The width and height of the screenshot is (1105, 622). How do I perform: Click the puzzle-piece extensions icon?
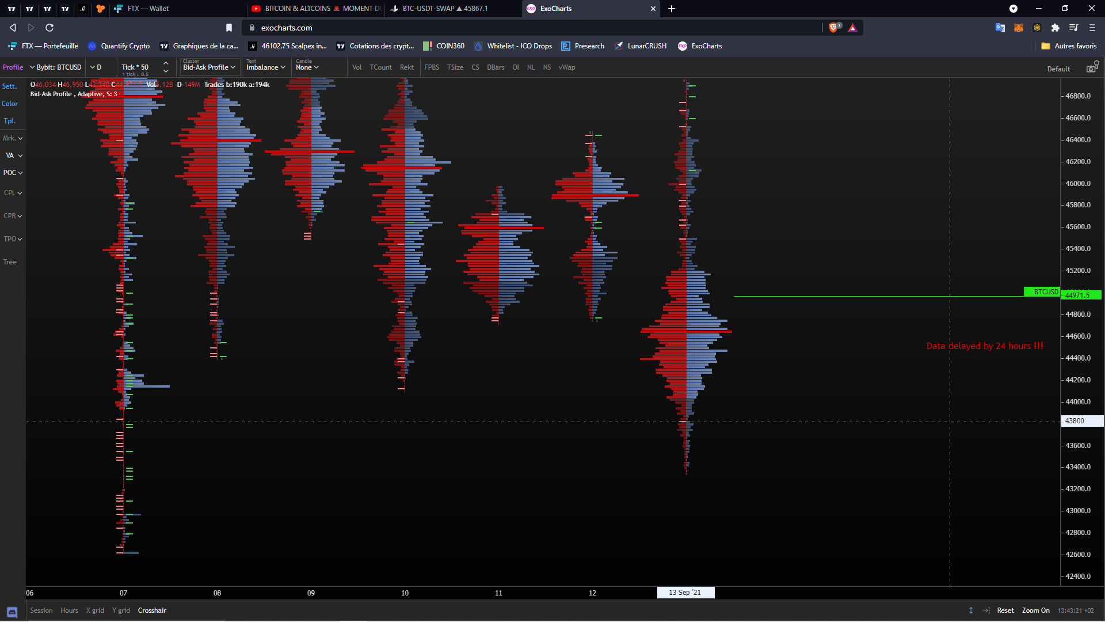pyautogui.click(x=1055, y=28)
